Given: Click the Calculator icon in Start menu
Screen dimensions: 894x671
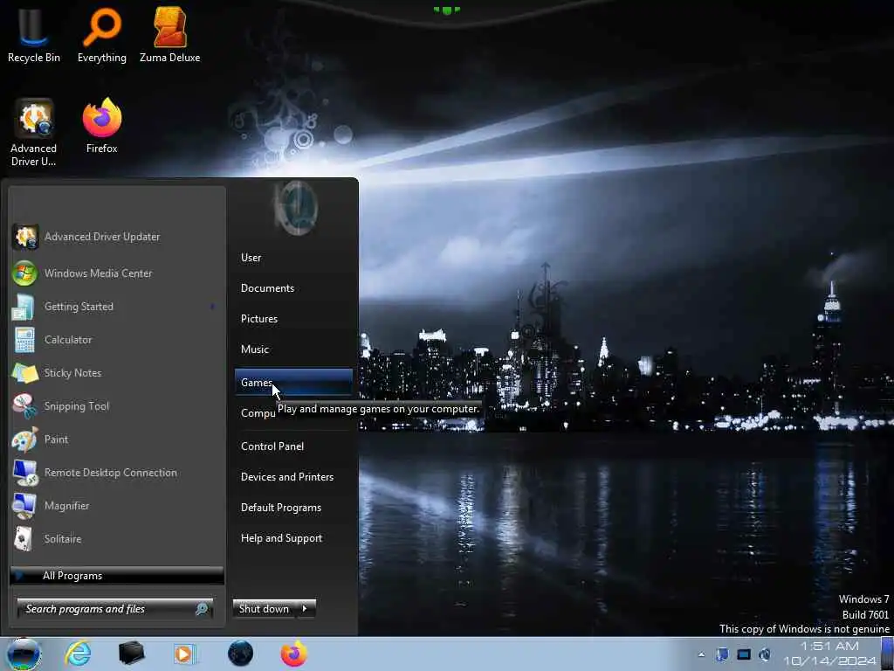Looking at the screenshot, I should coord(24,340).
